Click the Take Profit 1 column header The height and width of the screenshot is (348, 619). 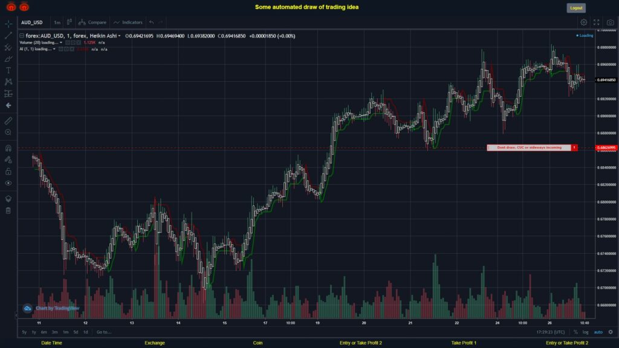coord(464,343)
